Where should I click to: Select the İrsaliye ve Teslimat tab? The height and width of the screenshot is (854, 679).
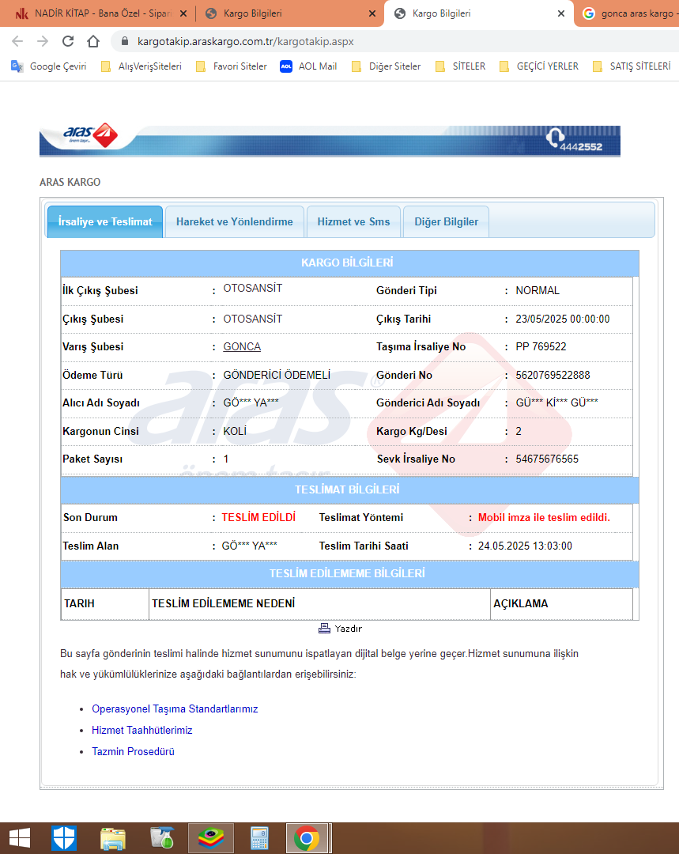coord(105,221)
